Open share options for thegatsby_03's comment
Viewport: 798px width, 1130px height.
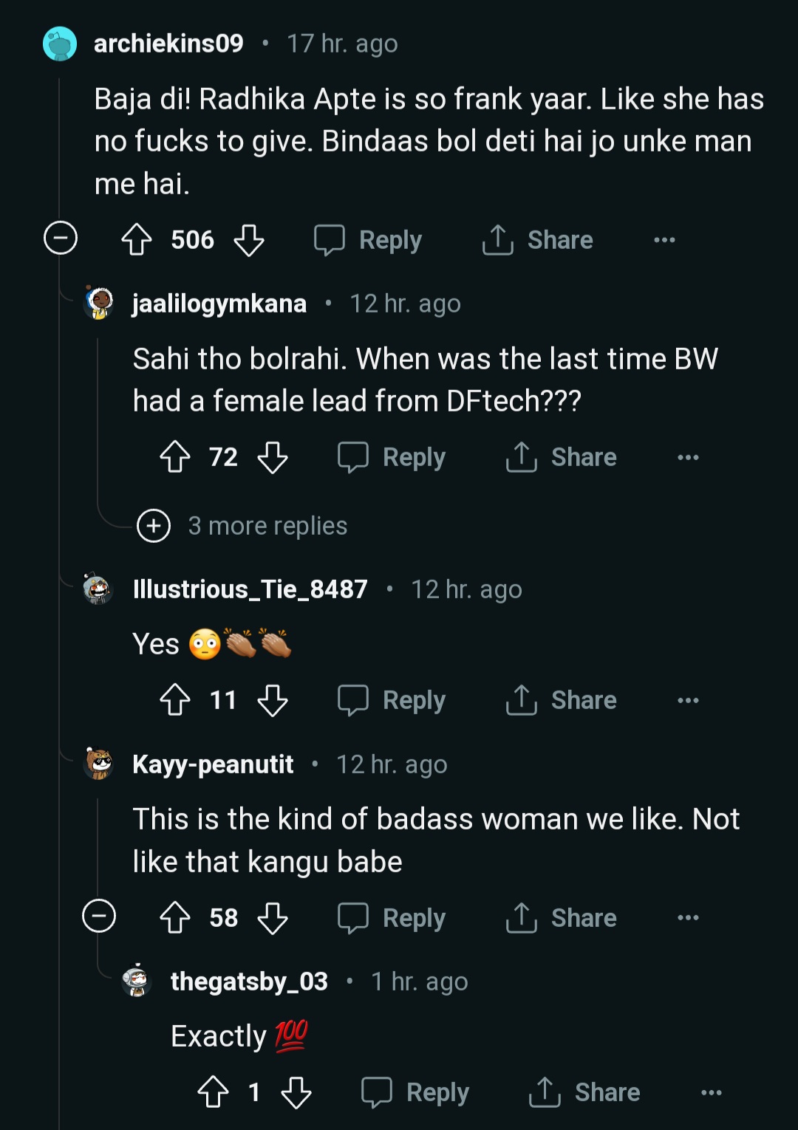point(584,1092)
